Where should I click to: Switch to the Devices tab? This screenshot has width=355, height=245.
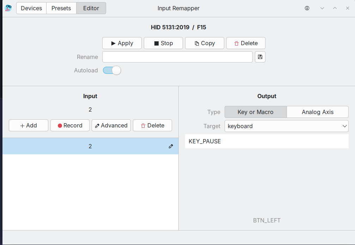(31, 8)
